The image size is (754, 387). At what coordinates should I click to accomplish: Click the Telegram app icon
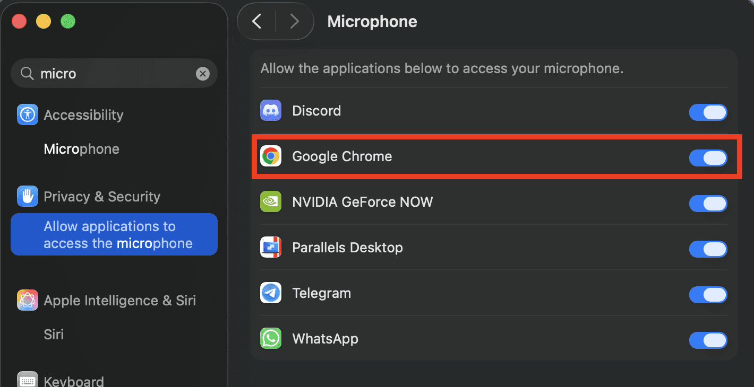coord(271,293)
